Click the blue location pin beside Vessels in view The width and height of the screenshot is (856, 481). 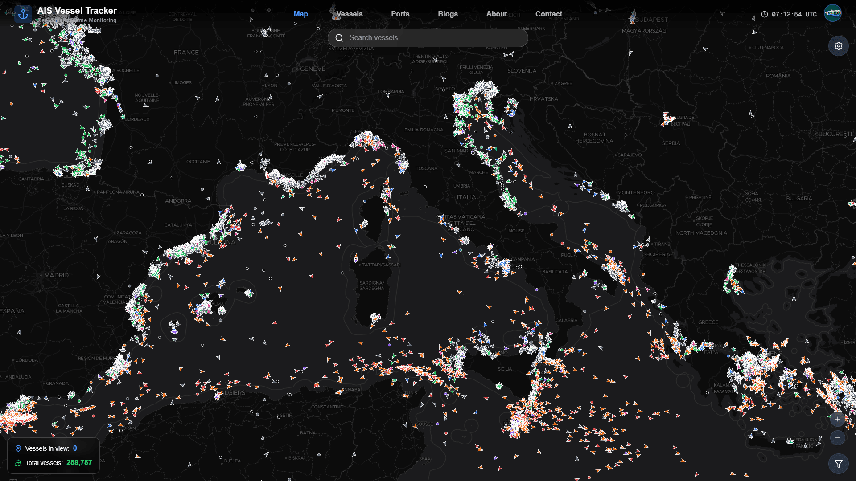click(18, 448)
